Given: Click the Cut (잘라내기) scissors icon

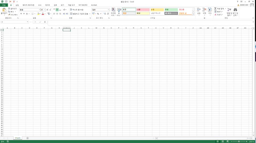Looking at the screenshot, I should 9,9.
